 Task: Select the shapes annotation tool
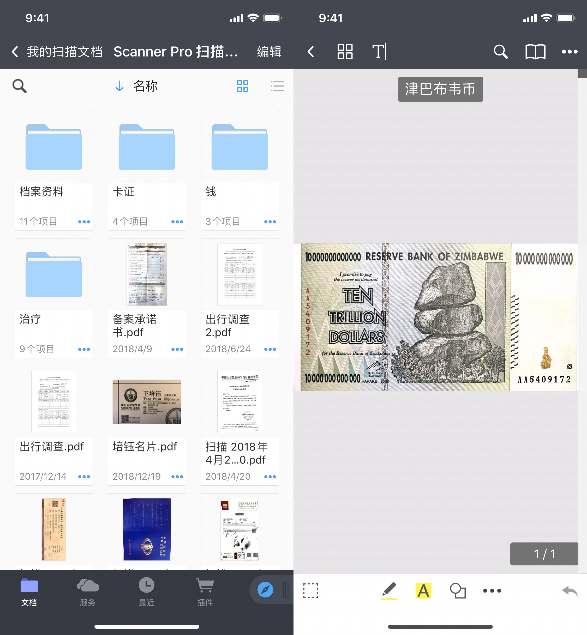coord(457,591)
